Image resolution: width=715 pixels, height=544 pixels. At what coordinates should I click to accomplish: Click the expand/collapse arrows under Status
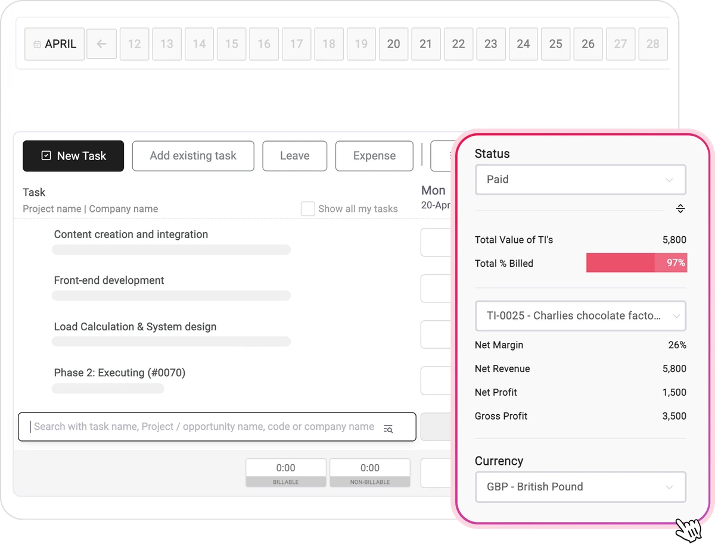(x=680, y=209)
